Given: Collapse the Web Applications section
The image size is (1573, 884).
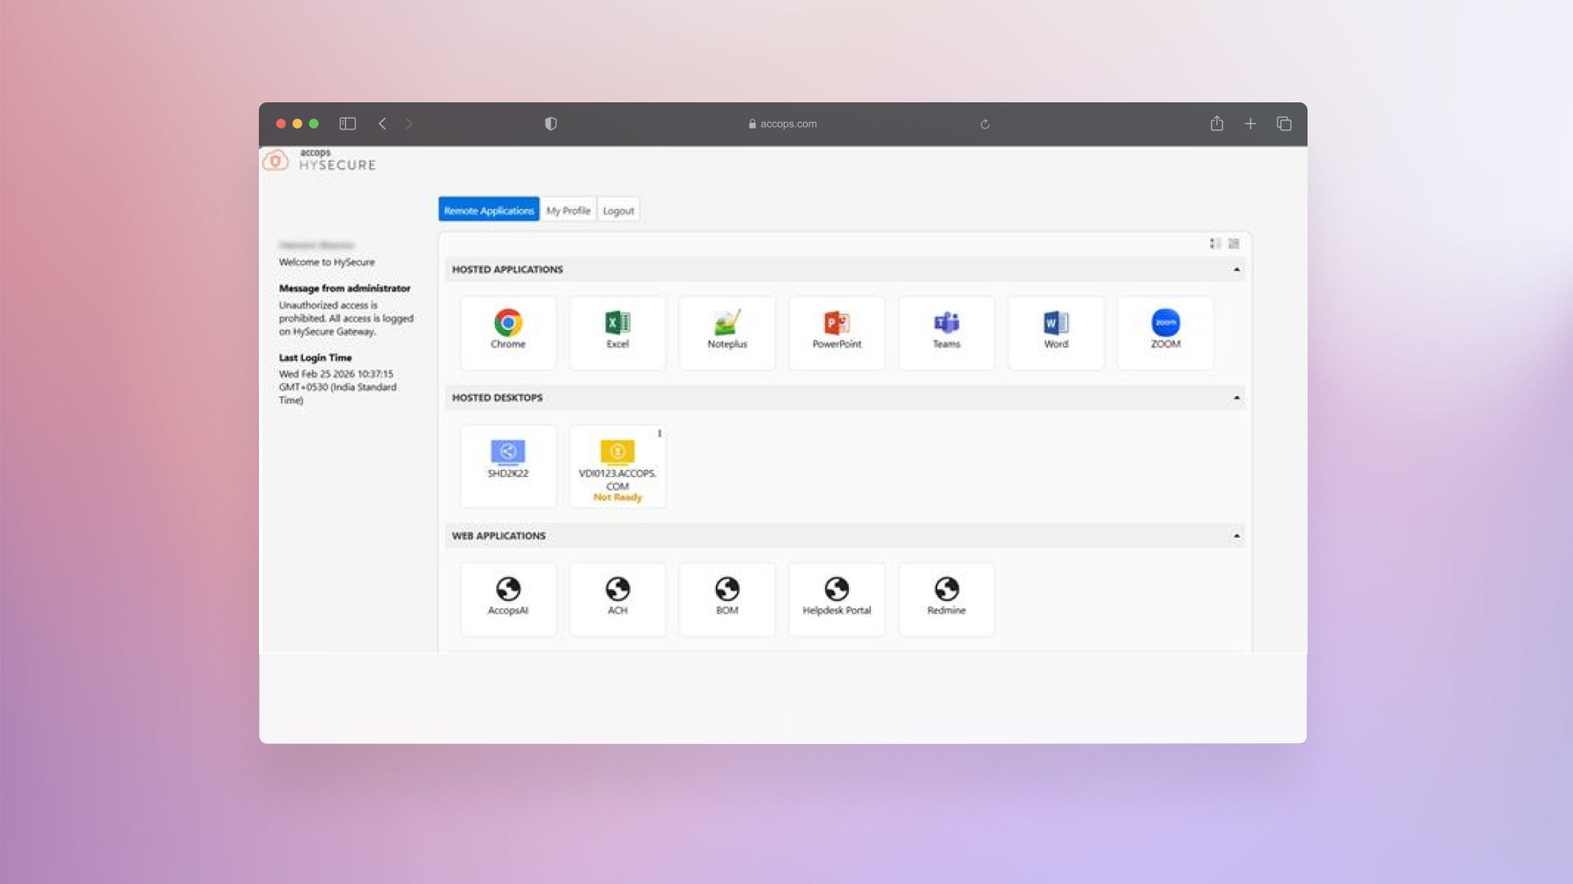Looking at the screenshot, I should [x=1236, y=536].
